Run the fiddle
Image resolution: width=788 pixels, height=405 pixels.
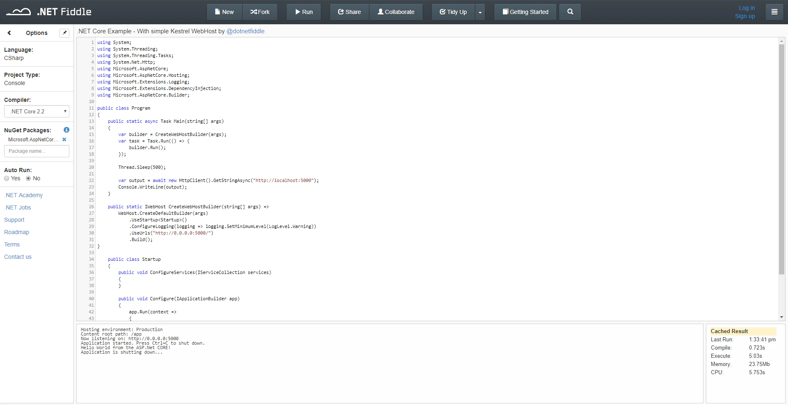pos(303,12)
